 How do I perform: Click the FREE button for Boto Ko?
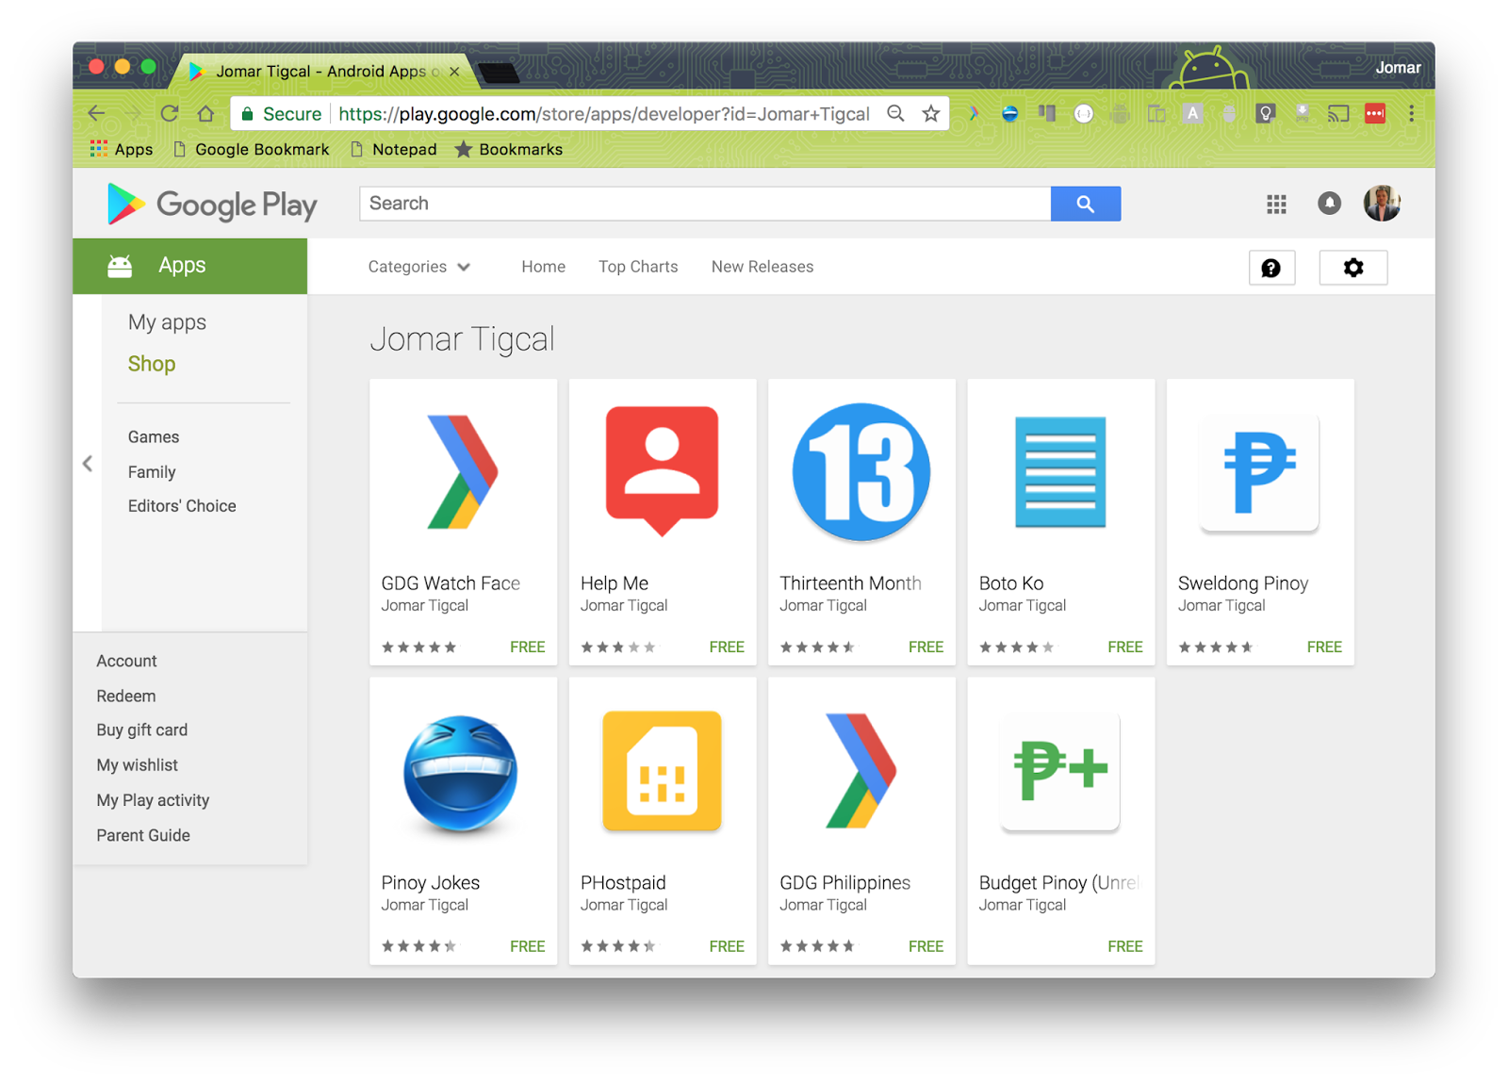1125,647
